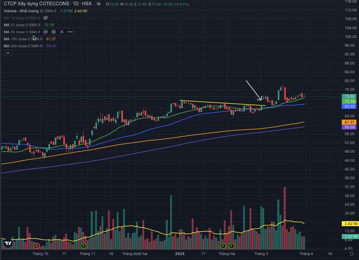Click the 40.00 price scale tick

click(350, 169)
